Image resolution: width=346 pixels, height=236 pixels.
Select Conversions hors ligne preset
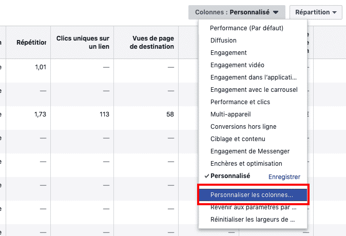(x=243, y=127)
